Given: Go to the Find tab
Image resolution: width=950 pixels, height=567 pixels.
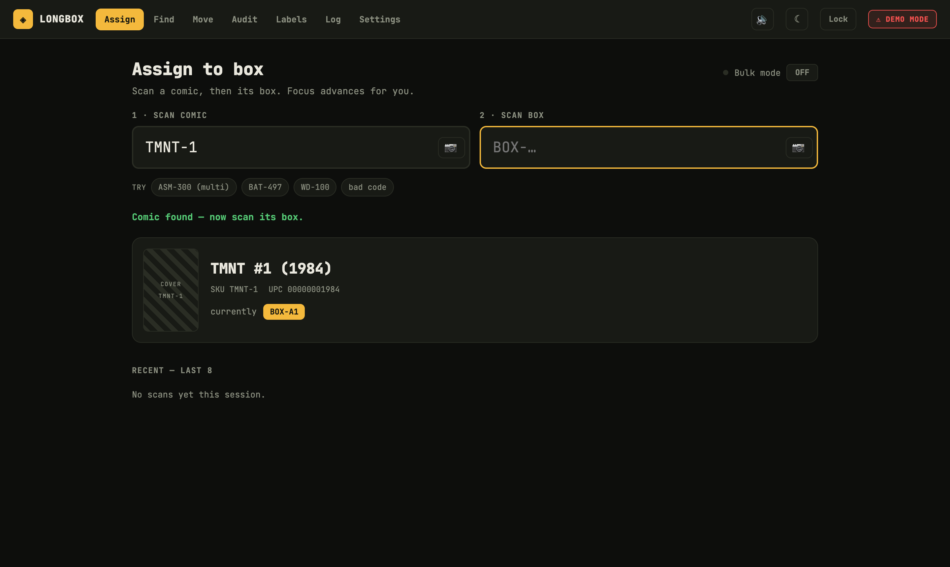Looking at the screenshot, I should click(x=164, y=19).
